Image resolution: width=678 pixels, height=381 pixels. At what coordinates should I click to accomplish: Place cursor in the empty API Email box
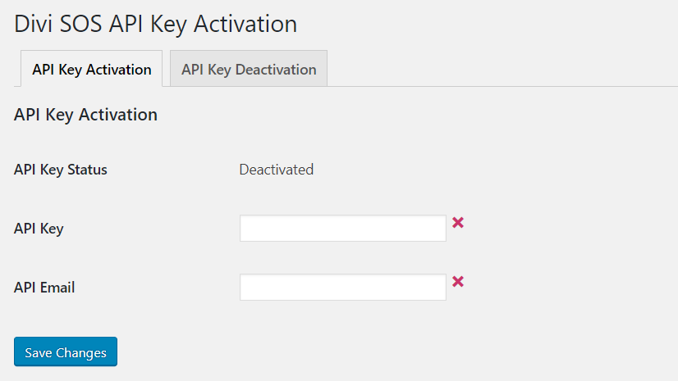coord(342,288)
